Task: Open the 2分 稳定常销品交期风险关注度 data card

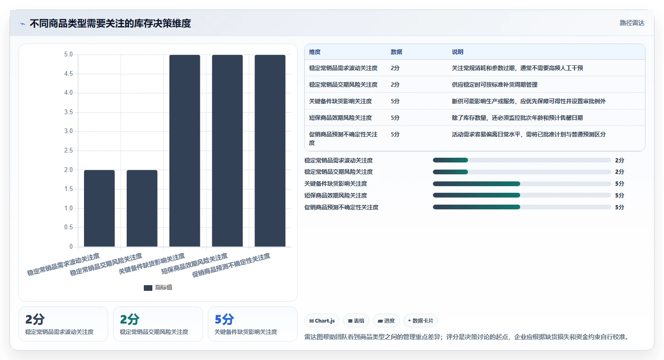Action: [158, 324]
